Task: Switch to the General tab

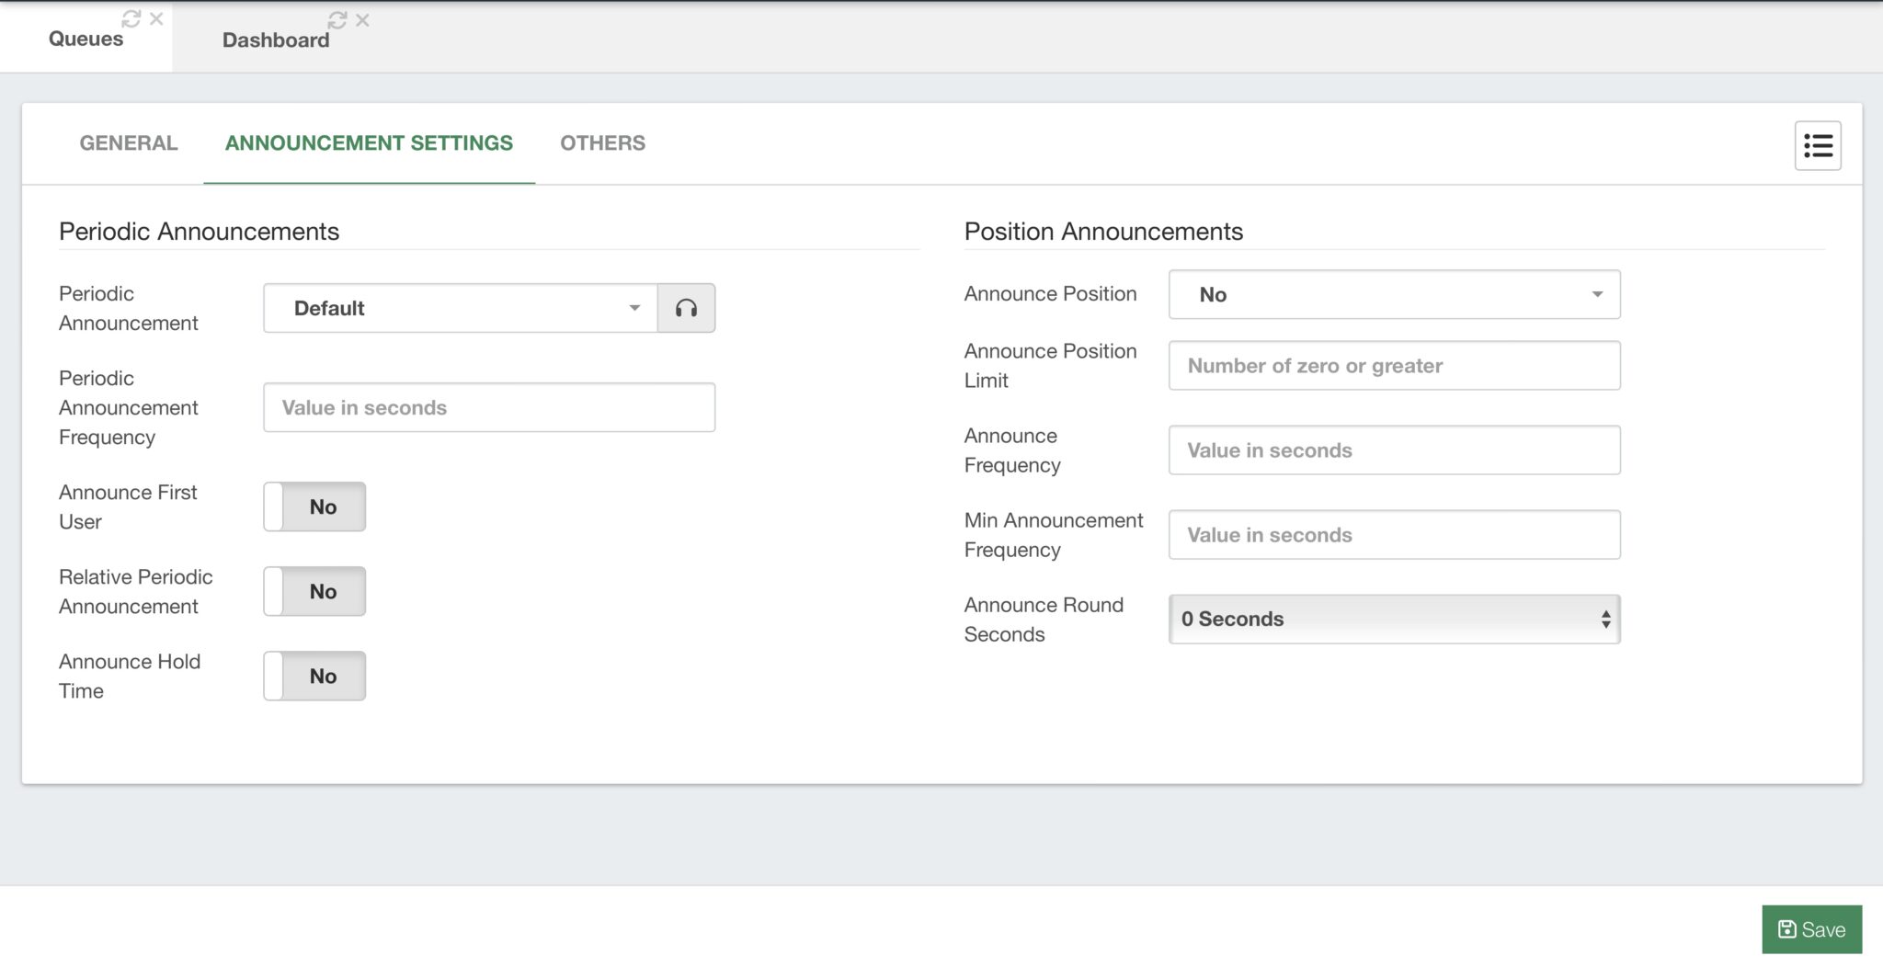Action: (x=128, y=142)
